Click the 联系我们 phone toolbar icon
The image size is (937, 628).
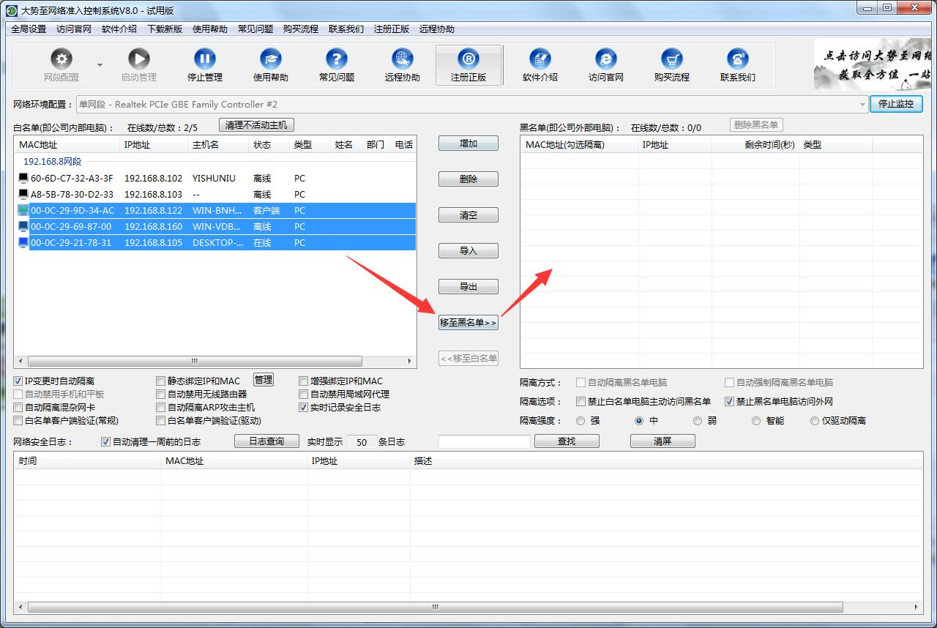(x=738, y=59)
